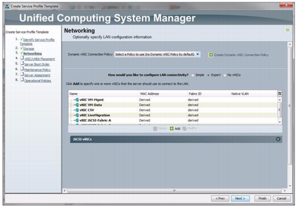The width and height of the screenshot is (301, 208).
Task: Click the vNIC VM-Mgmt adapter icon
Action: click(x=77, y=100)
